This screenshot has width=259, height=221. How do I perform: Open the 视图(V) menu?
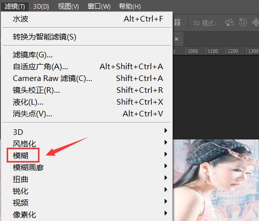click(68, 7)
